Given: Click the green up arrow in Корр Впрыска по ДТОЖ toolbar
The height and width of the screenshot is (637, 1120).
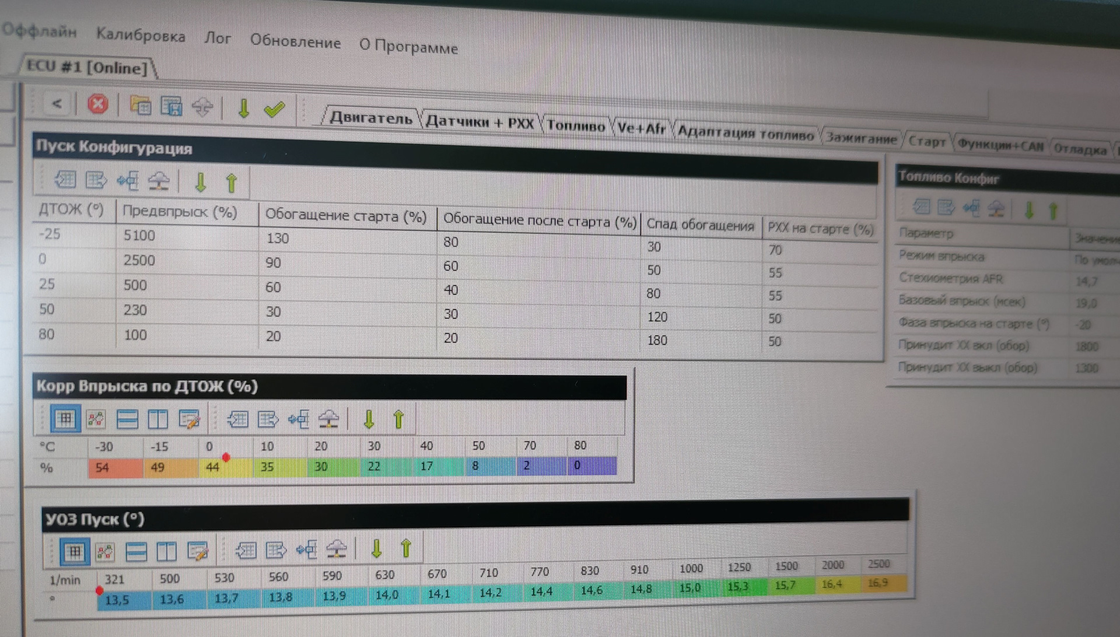Looking at the screenshot, I should point(398,419).
